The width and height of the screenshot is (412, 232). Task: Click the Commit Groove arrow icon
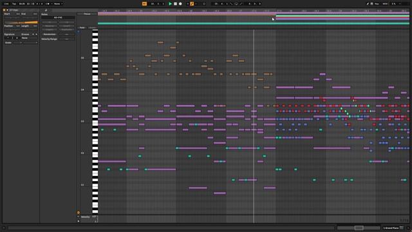coord(36,34)
